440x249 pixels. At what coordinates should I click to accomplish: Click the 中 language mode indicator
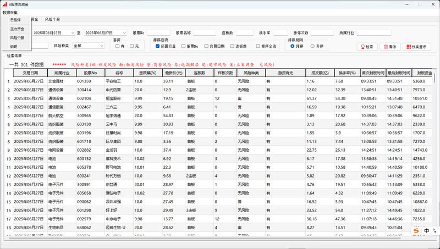pos(427,230)
